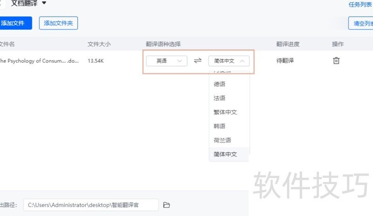Choose 法语 in the language list
This screenshot has height=216, width=373.
click(x=220, y=98)
